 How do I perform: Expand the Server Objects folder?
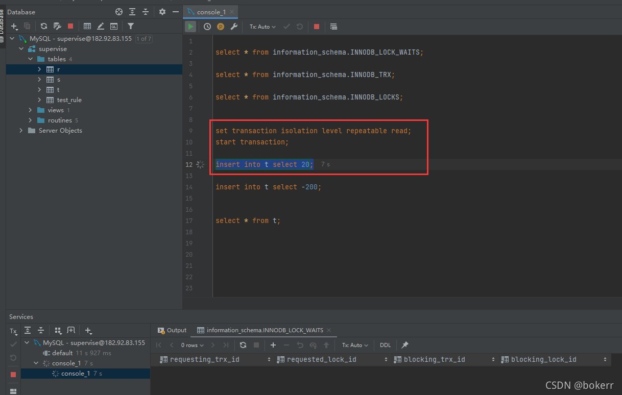pos(21,131)
